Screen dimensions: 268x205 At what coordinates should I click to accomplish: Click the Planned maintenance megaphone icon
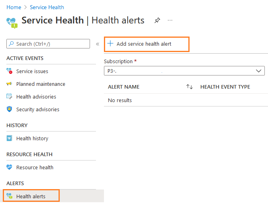pos(10,84)
